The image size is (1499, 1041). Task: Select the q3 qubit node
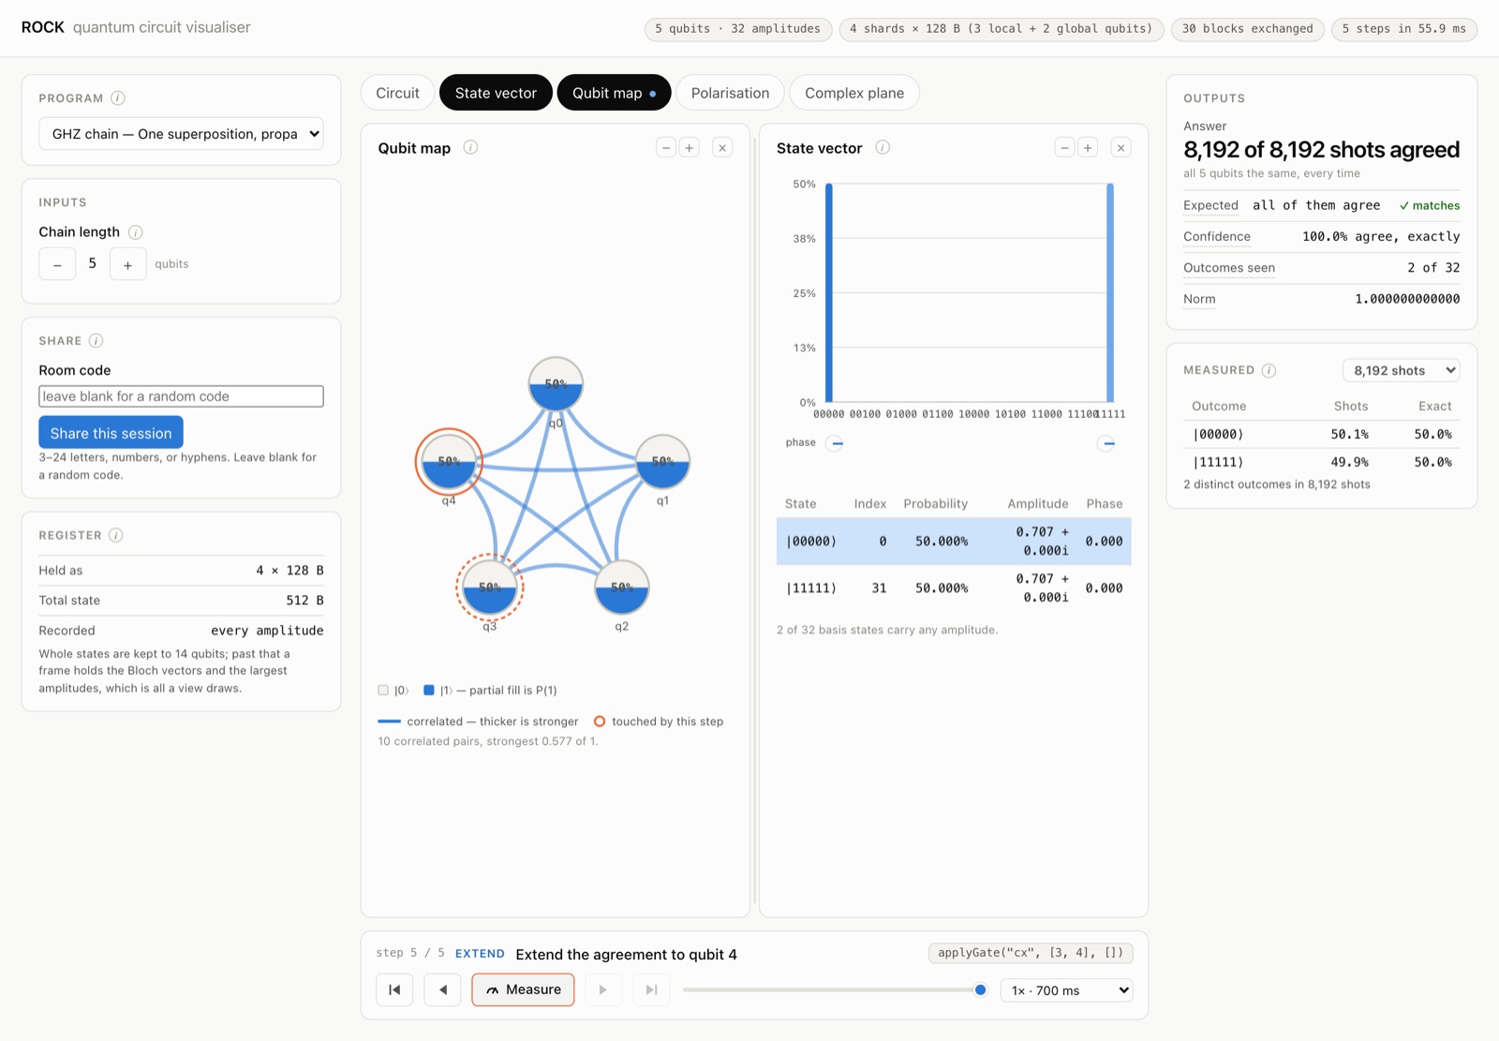tap(490, 587)
